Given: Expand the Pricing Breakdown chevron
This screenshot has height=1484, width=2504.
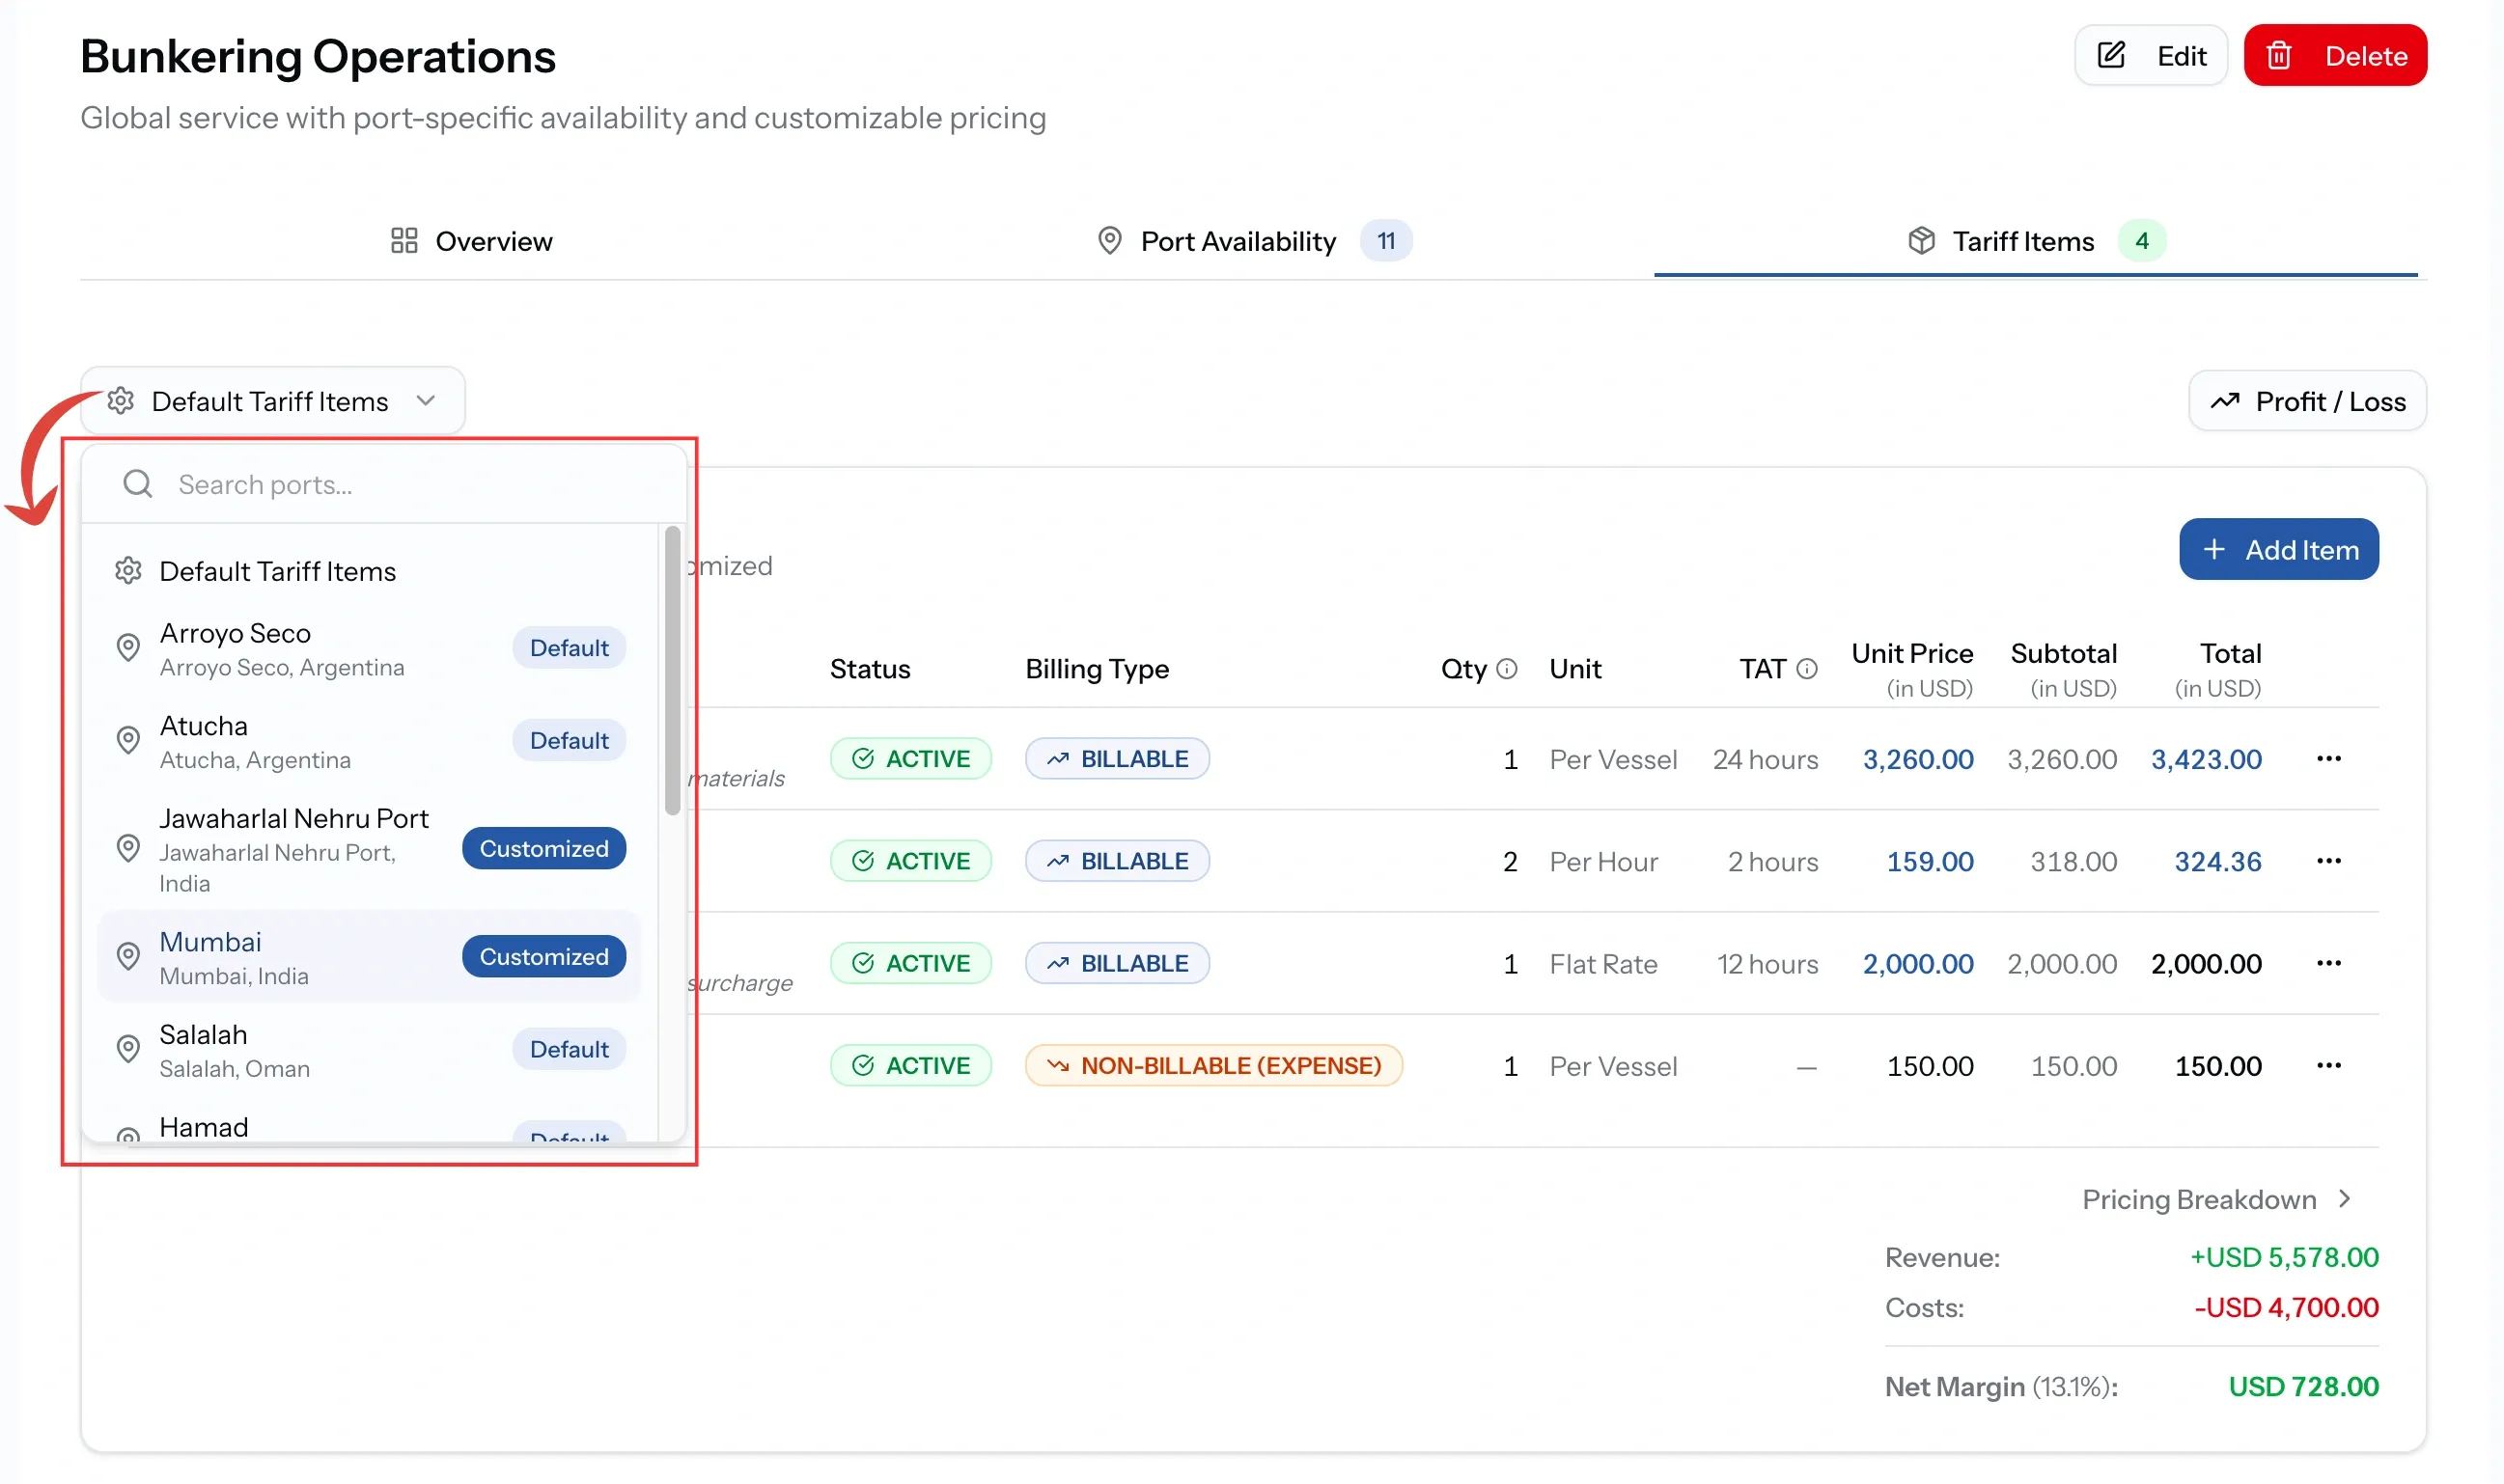Looking at the screenshot, I should click(x=2344, y=1199).
